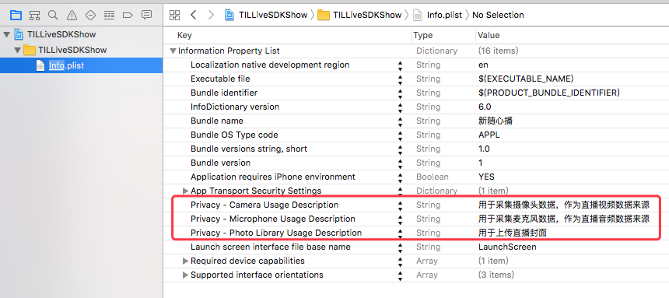Open the Test navigator diamond icon

point(90,16)
